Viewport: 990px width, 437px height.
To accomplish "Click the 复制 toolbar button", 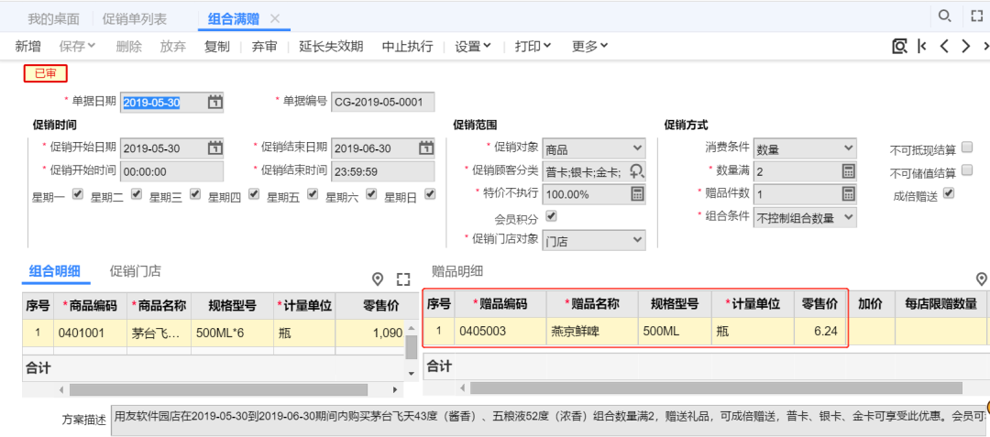I will 217,46.
